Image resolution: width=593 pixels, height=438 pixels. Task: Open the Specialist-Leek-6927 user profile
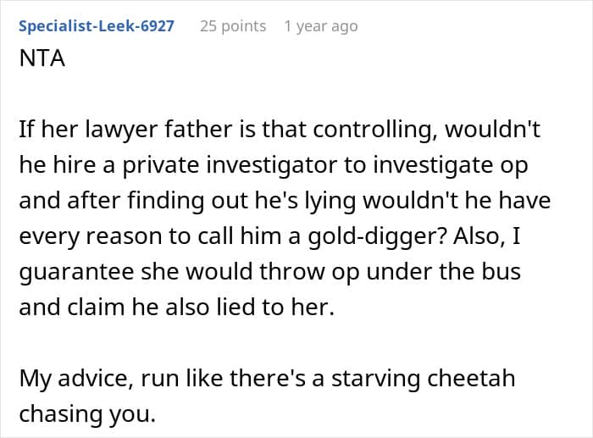[x=97, y=25]
